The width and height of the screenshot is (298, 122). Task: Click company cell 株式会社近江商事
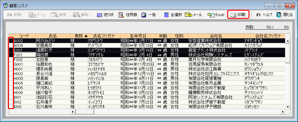click(x=216, y=69)
